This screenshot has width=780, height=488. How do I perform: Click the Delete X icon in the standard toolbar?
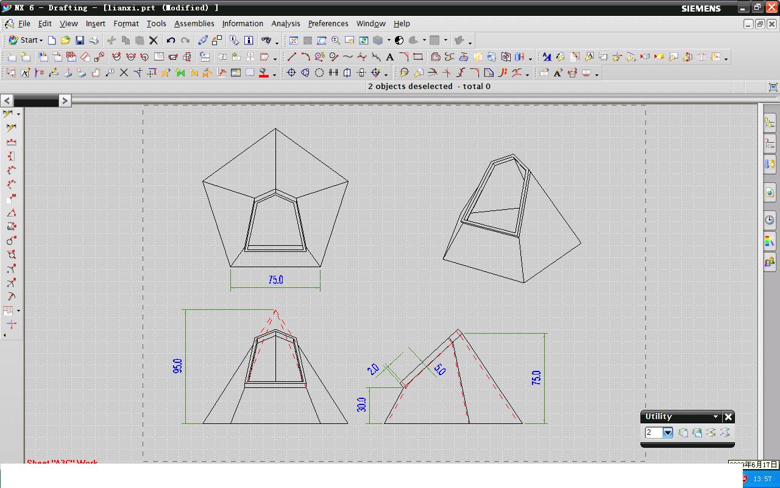point(154,40)
